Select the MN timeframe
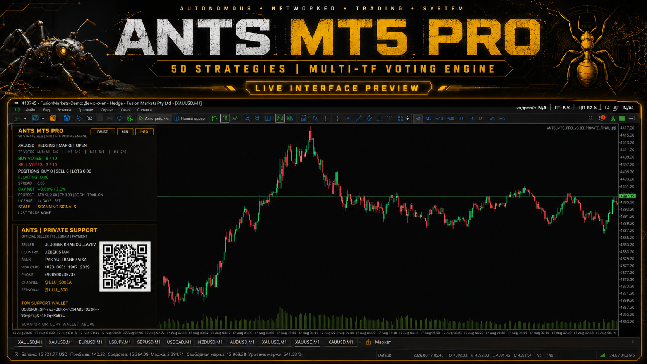This screenshot has width=647, height=364. [502, 118]
